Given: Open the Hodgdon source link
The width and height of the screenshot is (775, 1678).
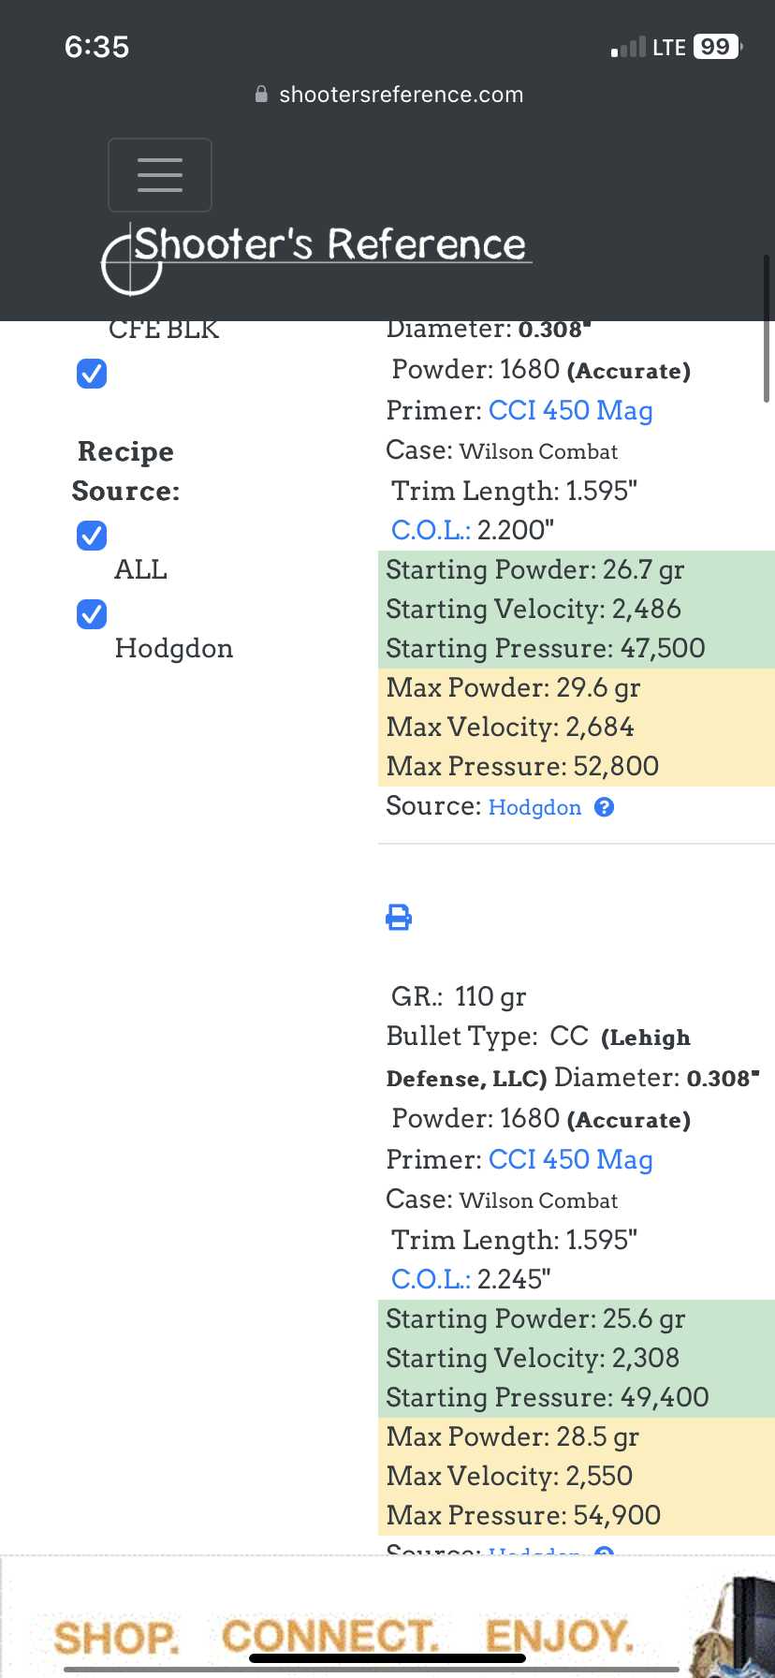Looking at the screenshot, I should [534, 807].
